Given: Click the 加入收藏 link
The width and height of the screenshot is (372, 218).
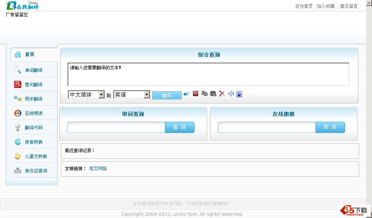Looking at the screenshot, I should click(x=326, y=6).
